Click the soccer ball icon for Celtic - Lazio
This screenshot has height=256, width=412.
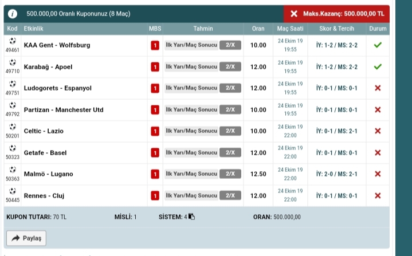pos(13,127)
